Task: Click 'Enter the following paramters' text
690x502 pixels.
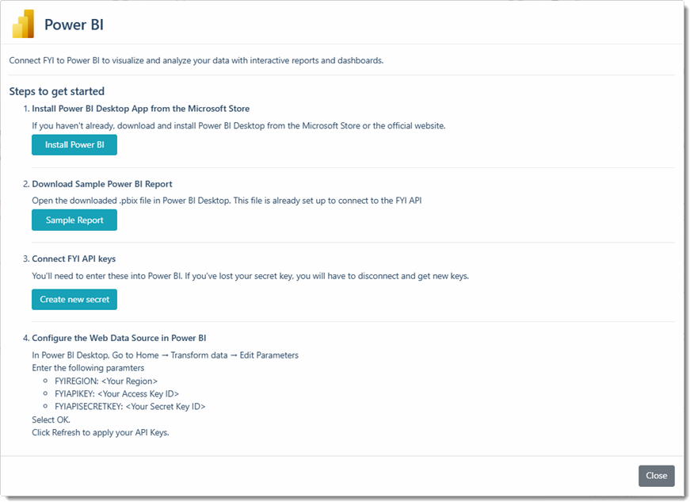Action: [88, 368]
